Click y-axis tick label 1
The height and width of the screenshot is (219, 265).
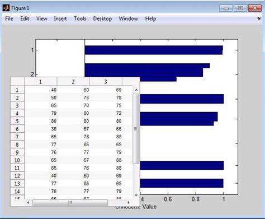point(32,50)
